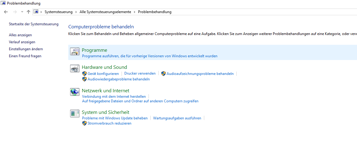Open System und Sicherheit heading
Image resolution: width=357 pixels, height=155 pixels.
click(105, 112)
